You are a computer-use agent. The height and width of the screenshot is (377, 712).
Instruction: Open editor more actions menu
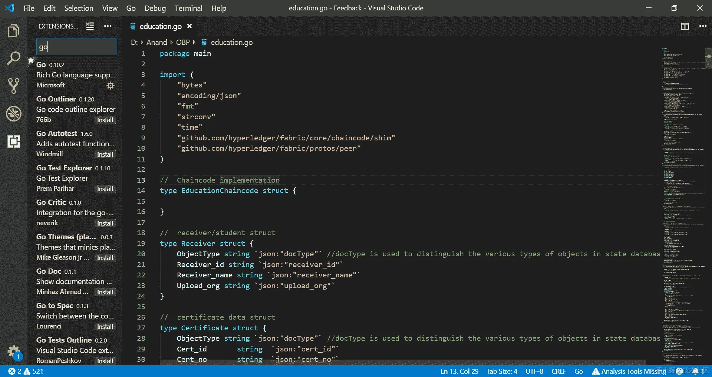coord(703,26)
